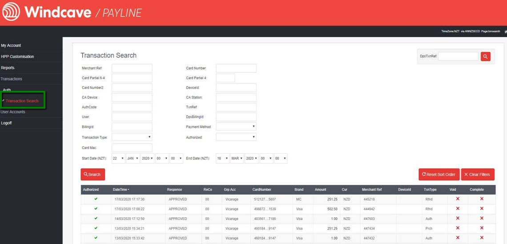507x244 pixels.
Task: Click the CA Station input field
Action: [x=236, y=98]
